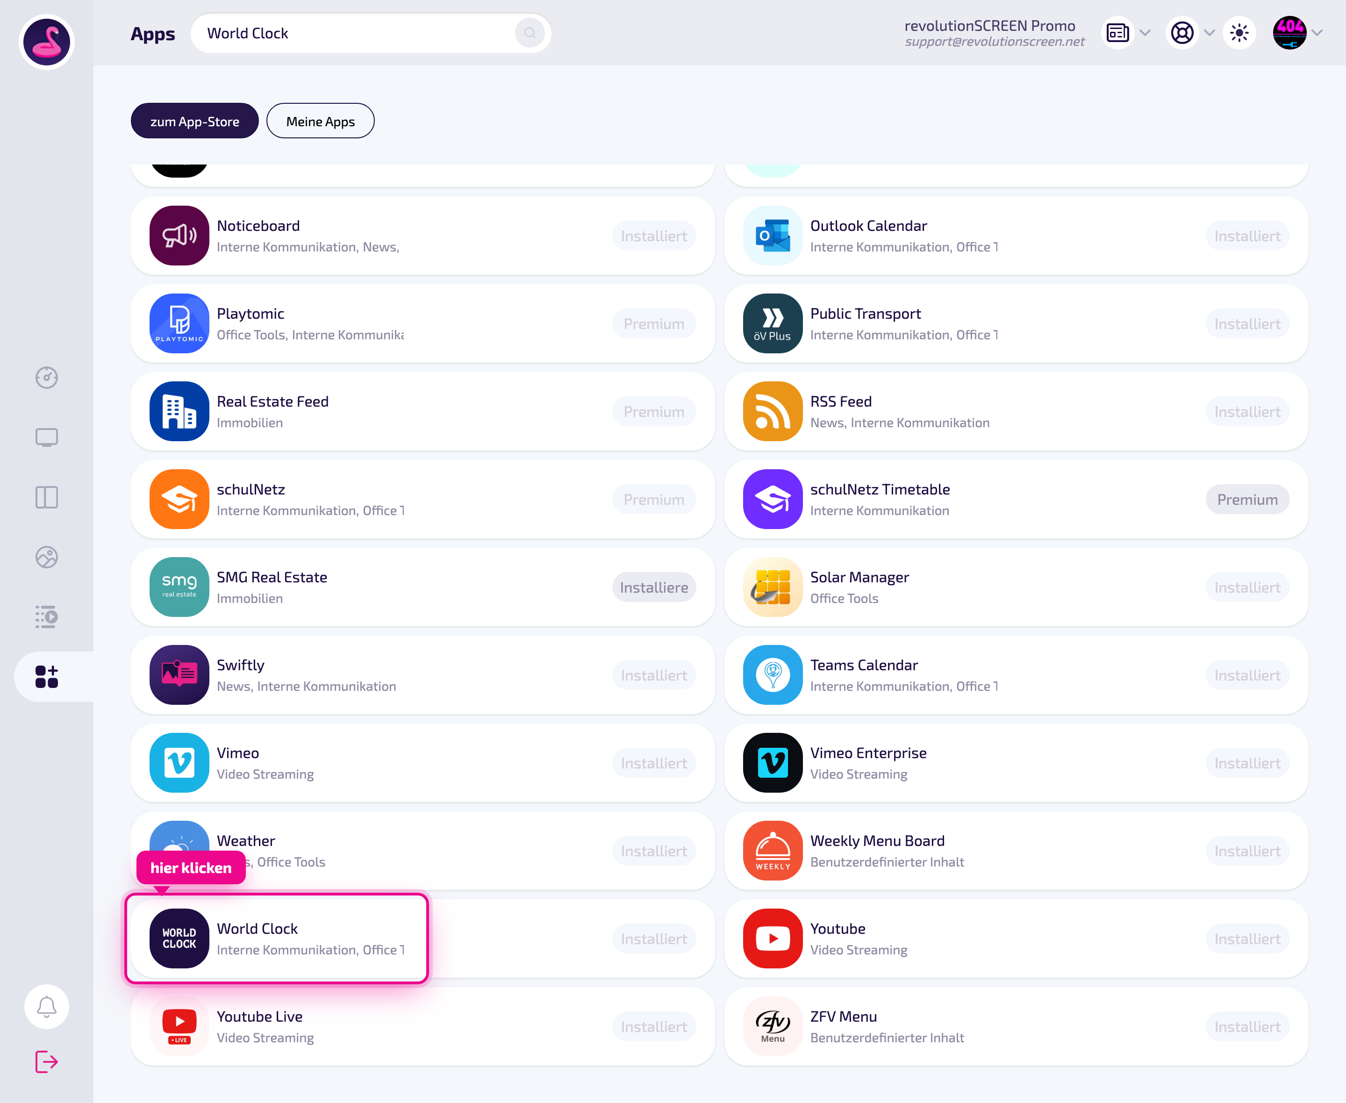Click the flamingo logo at top left
This screenshot has width=1346, height=1103.
46,42
